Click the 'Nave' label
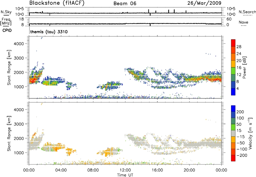The image size is (256, 177). click(244, 22)
